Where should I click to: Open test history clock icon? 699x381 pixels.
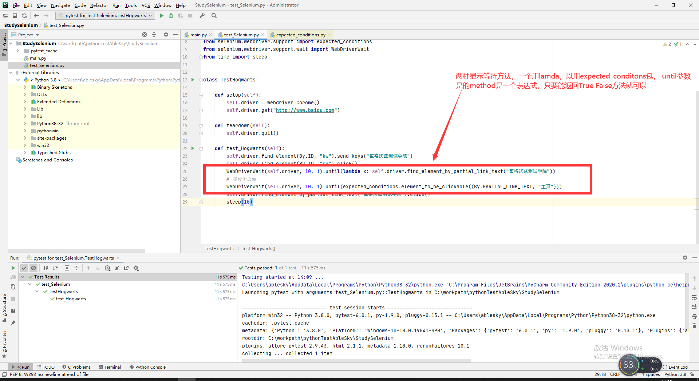107,268
